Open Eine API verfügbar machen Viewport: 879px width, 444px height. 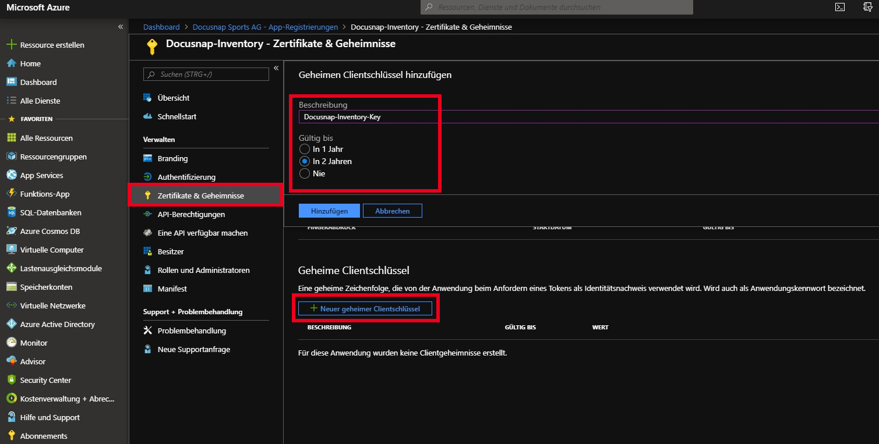(x=203, y=233)
